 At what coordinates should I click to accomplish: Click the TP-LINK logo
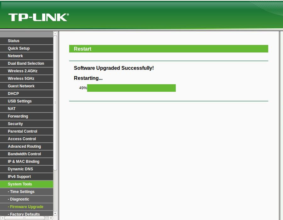[38, 17]
